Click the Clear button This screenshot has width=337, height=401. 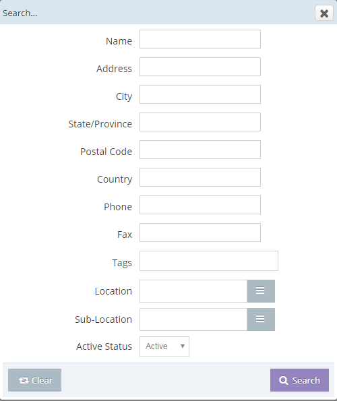click(x=34, y=380)
